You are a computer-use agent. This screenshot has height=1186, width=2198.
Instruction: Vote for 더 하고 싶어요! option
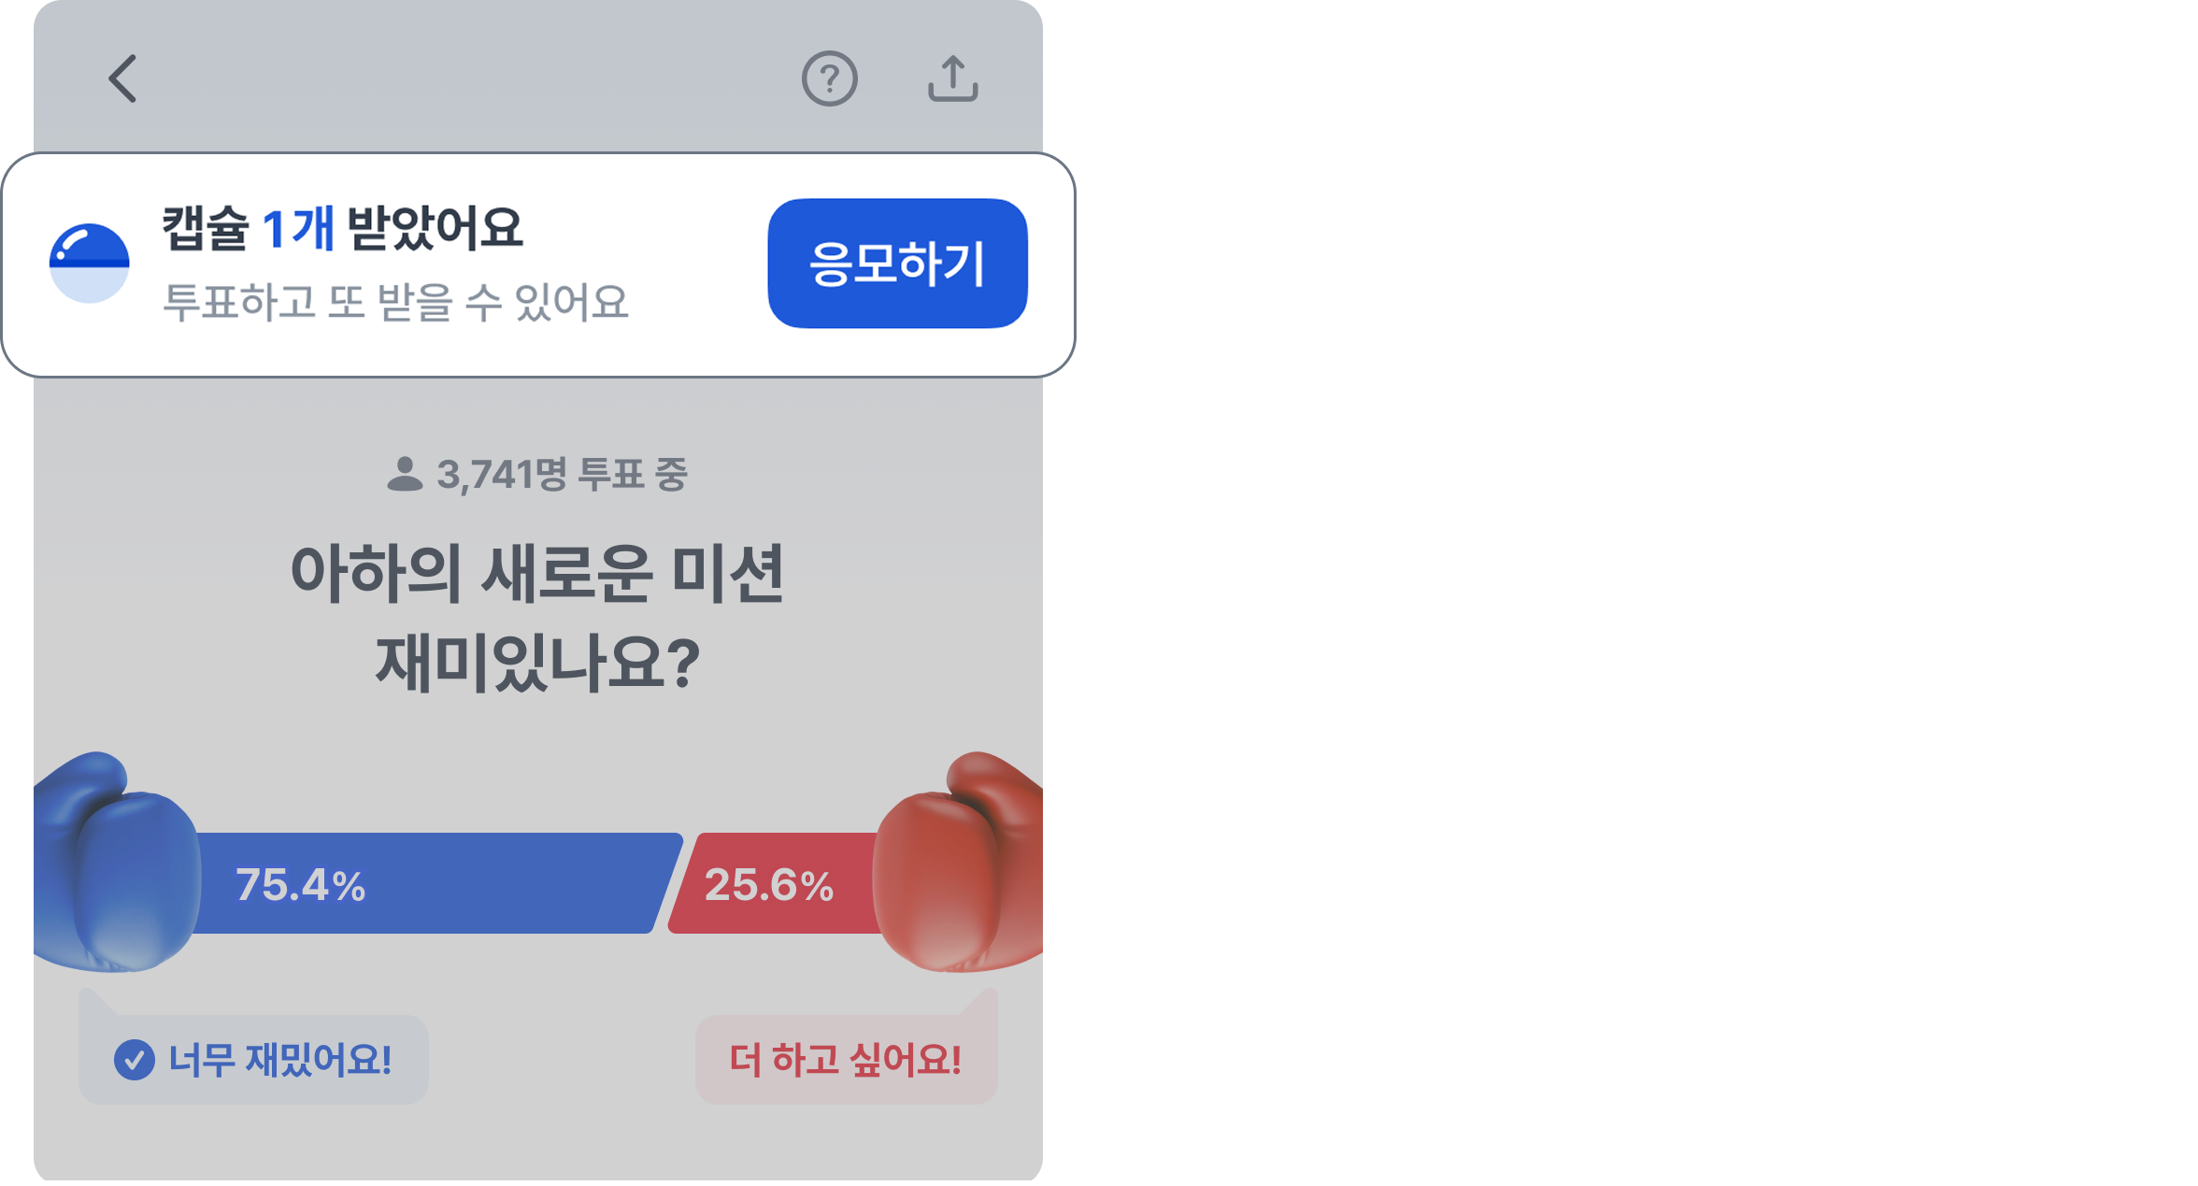tap(846, 1060)
